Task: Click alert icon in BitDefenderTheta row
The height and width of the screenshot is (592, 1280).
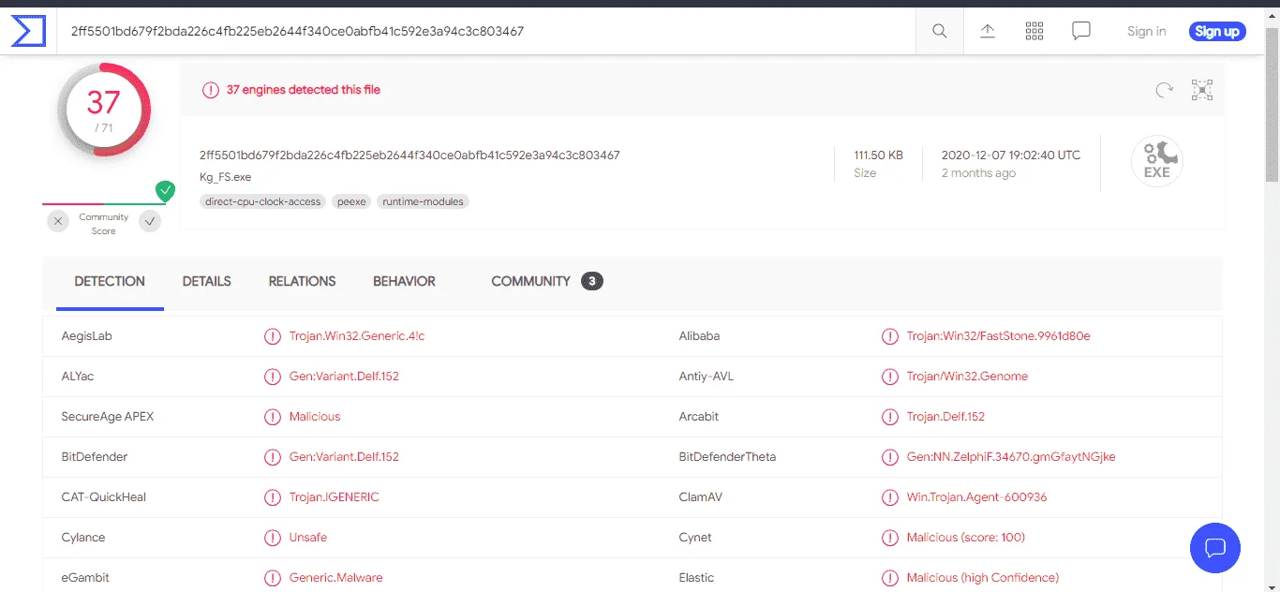Action: (889, 457)
